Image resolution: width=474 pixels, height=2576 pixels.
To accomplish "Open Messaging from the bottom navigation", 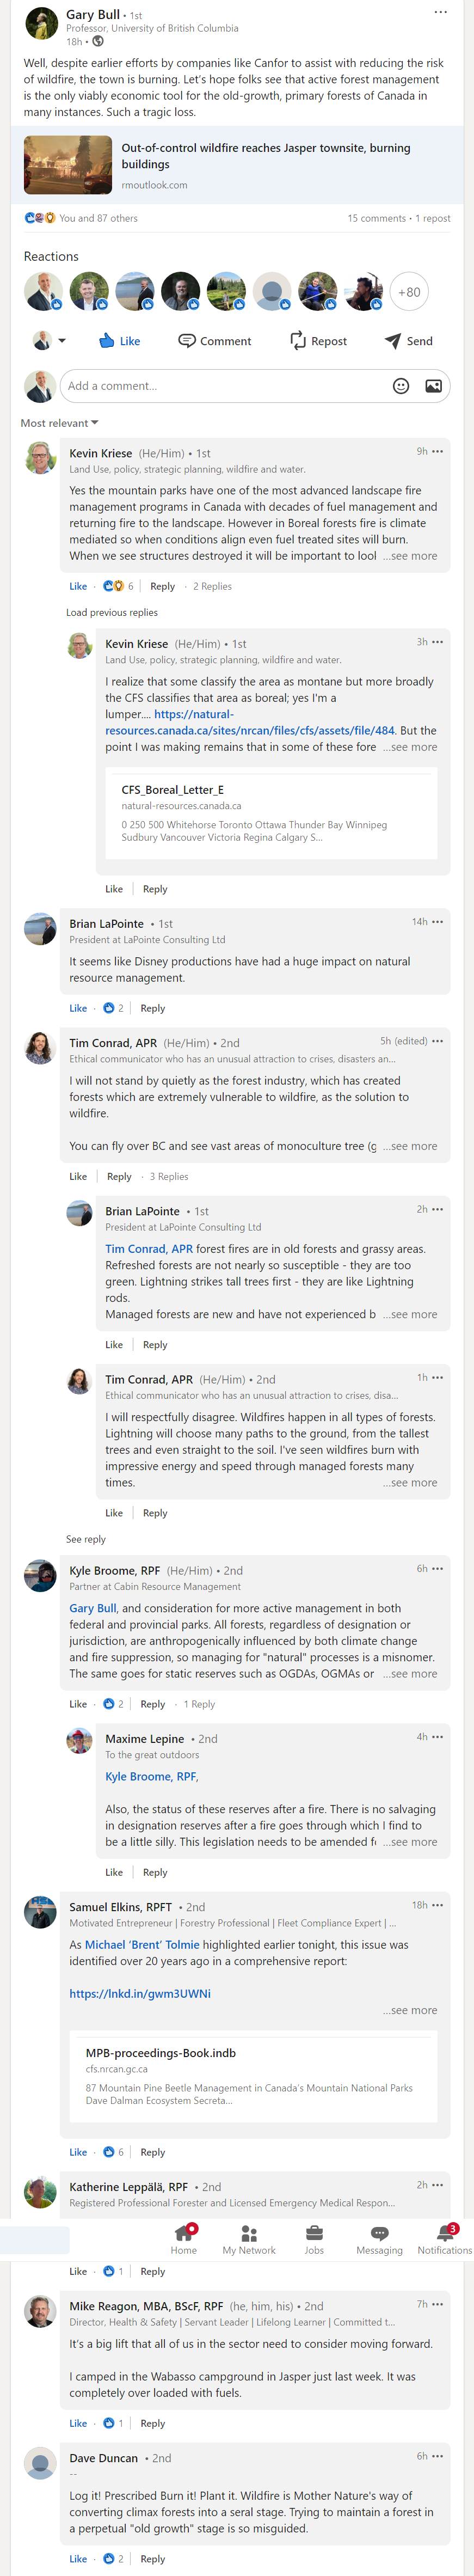I will coord(379,2240).
